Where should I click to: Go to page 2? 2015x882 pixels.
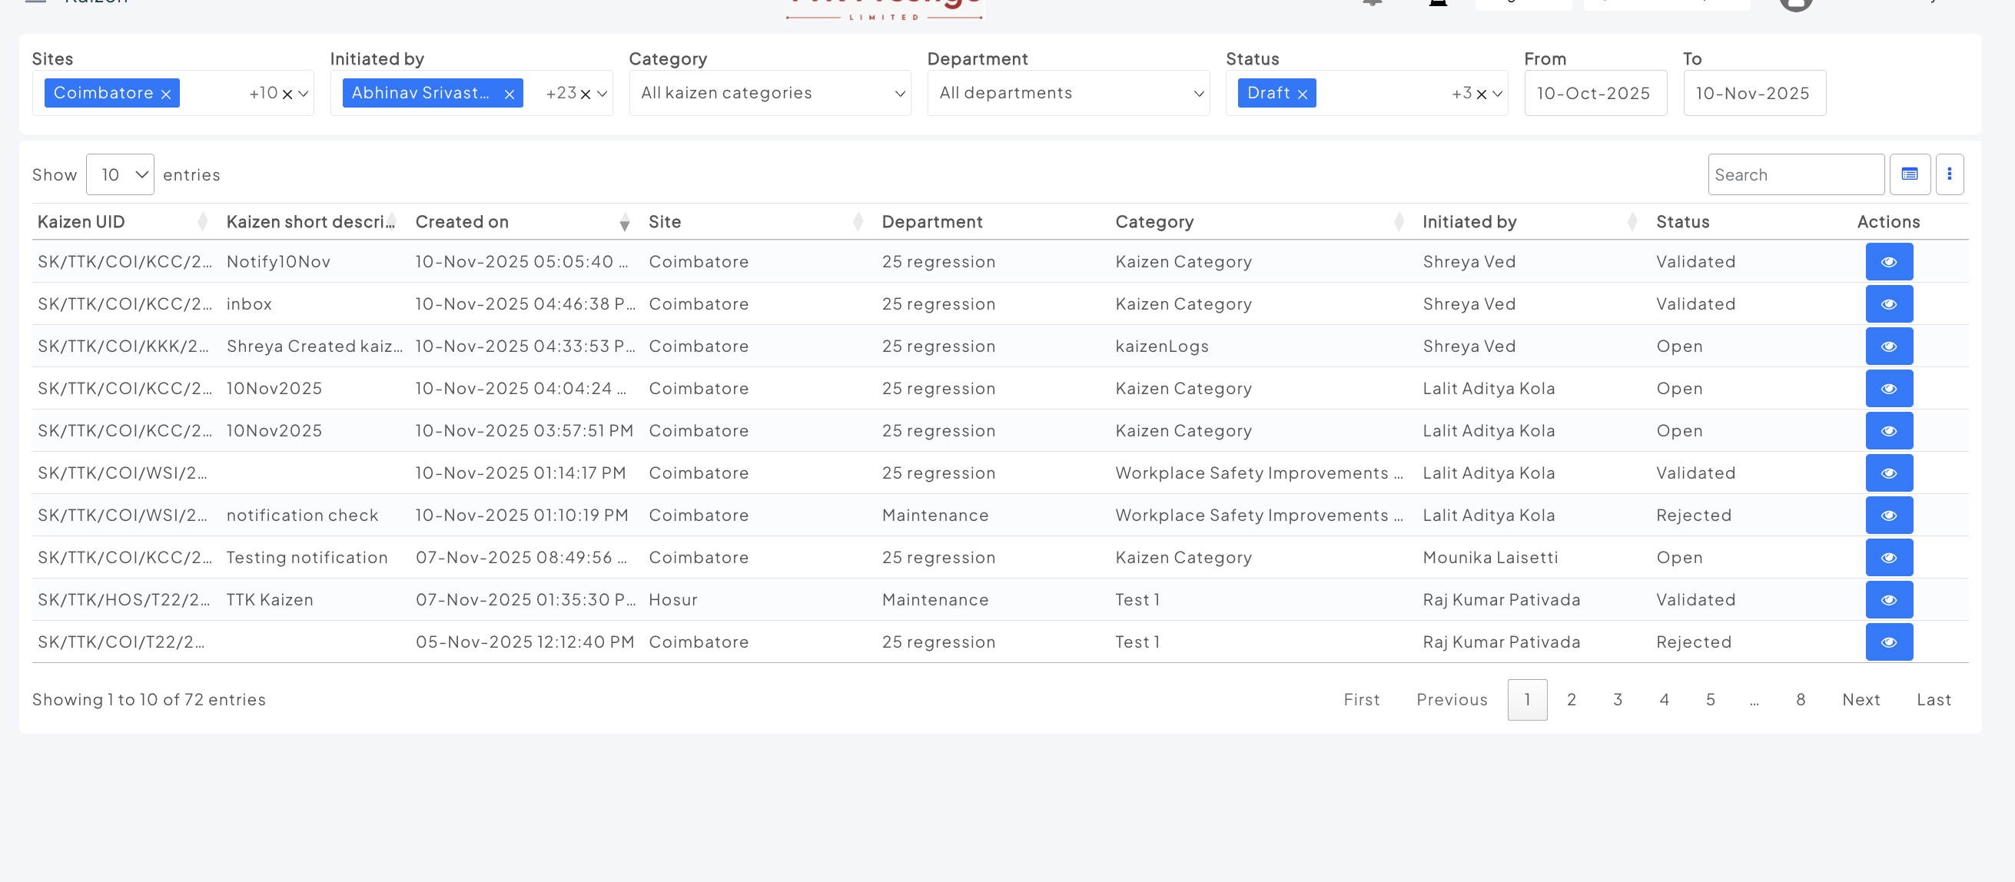[x=1571, y=700]
